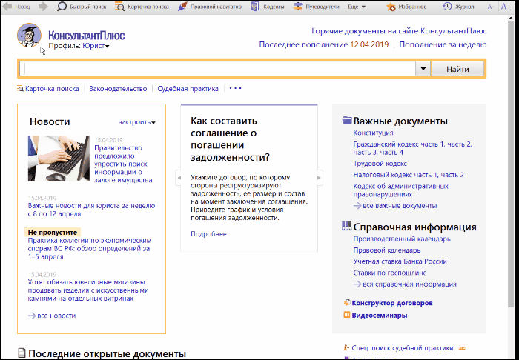The image size is (519, 360).
Task: Open Карточка поиска link below search
Action: click(x=48, y=89)
